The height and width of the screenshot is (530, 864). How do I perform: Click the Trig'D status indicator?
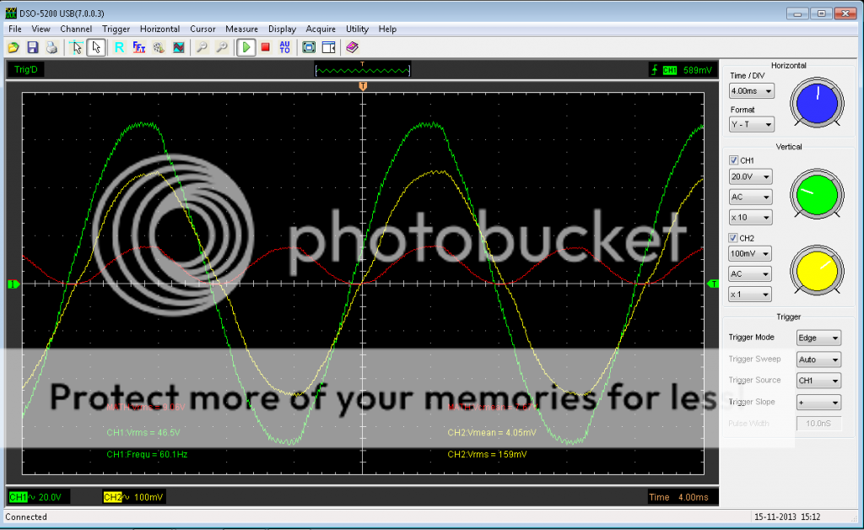click(26, 70)
